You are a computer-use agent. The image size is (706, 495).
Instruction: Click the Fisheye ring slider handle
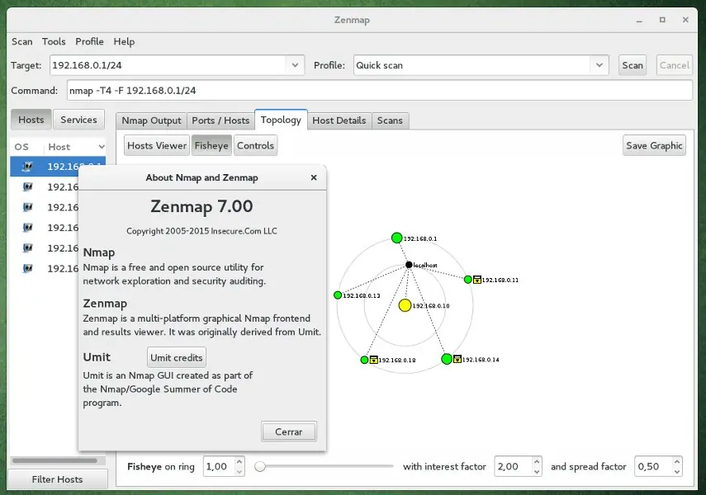(260, 467)
